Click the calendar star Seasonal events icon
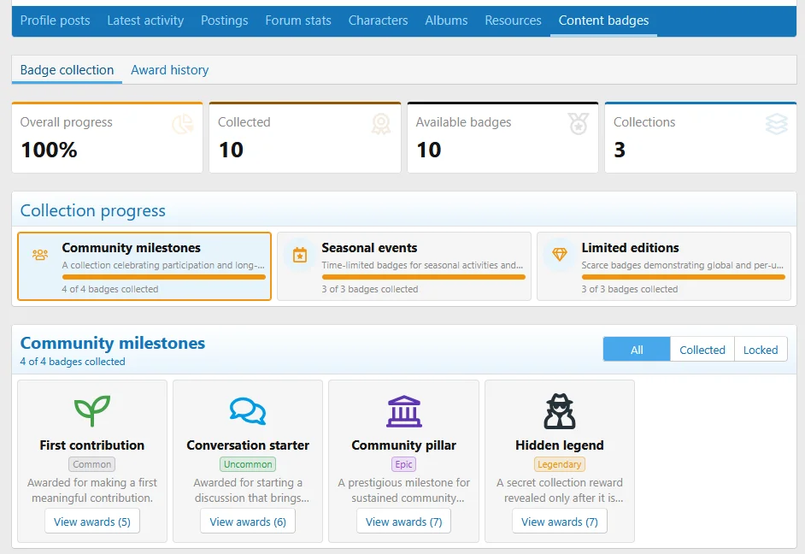The height and width of the screenshot is (554, 805). tap(300, 255)
